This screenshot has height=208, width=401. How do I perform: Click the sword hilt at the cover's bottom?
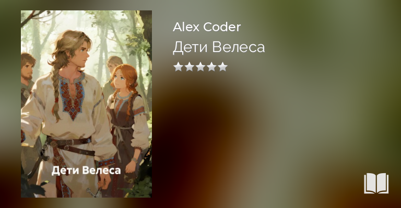pos(95,191)
